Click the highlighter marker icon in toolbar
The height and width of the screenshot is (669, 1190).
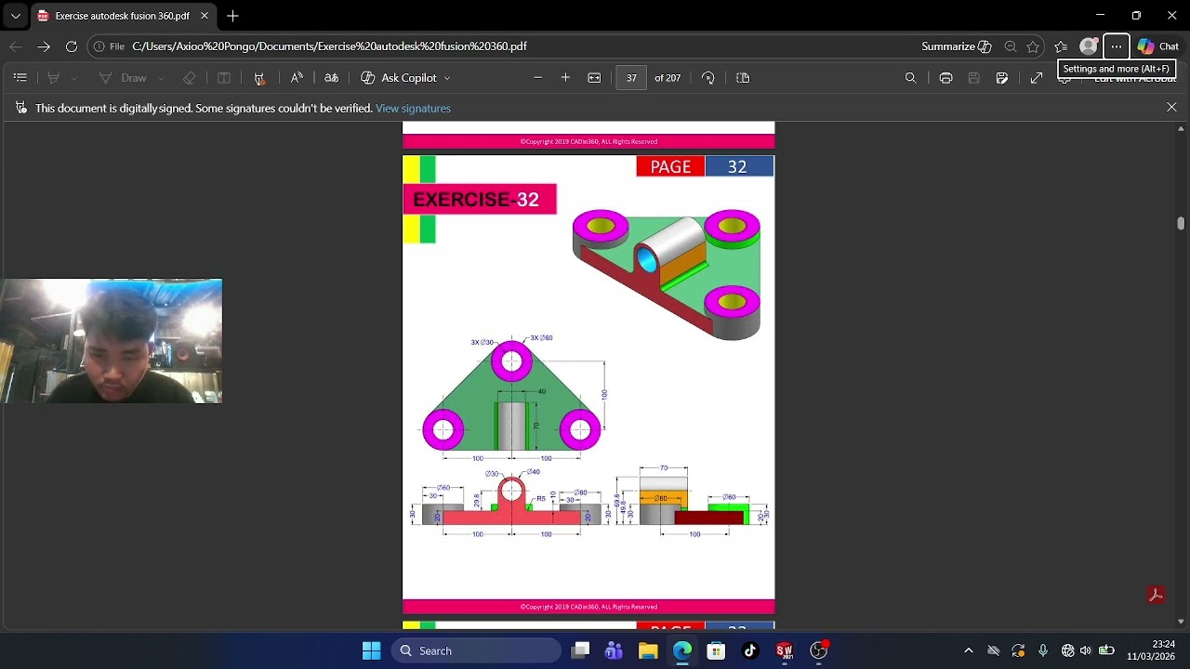[x=259, y=78]
